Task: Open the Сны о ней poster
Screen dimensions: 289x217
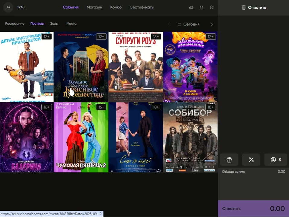Action: [x=136, y=137]
